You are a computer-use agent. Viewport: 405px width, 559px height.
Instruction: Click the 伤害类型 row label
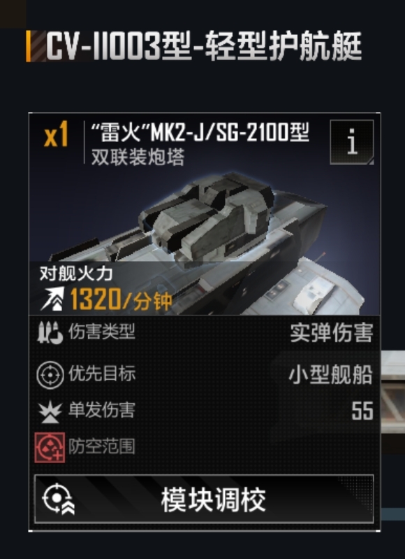tap(102, 332)
